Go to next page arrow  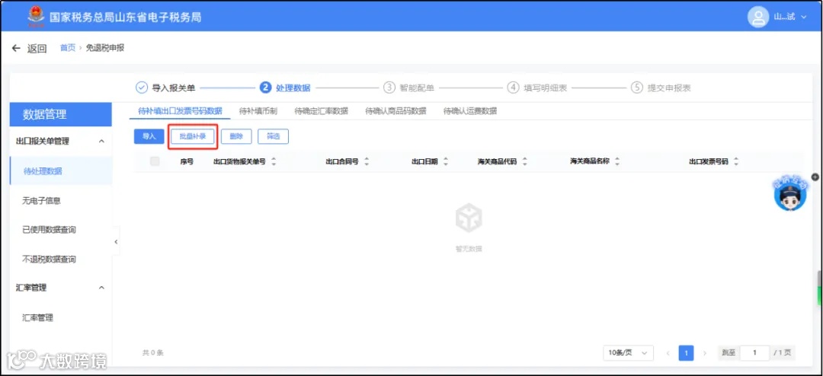(705, 353)
